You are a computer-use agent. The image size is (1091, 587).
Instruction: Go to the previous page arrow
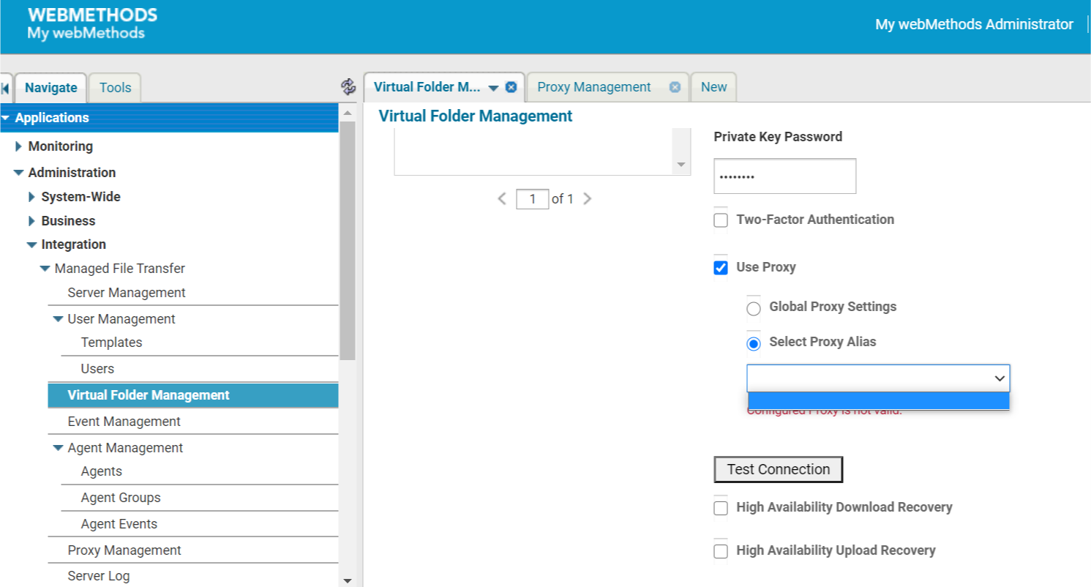coord(502,198)
